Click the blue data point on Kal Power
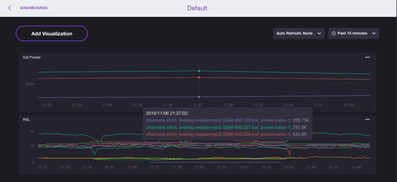Image resolution: width=397 pixels, height=182 pixels. [x=199, y=97]
